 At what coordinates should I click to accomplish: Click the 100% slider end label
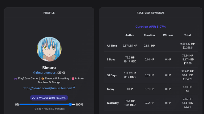click(79, 104)
